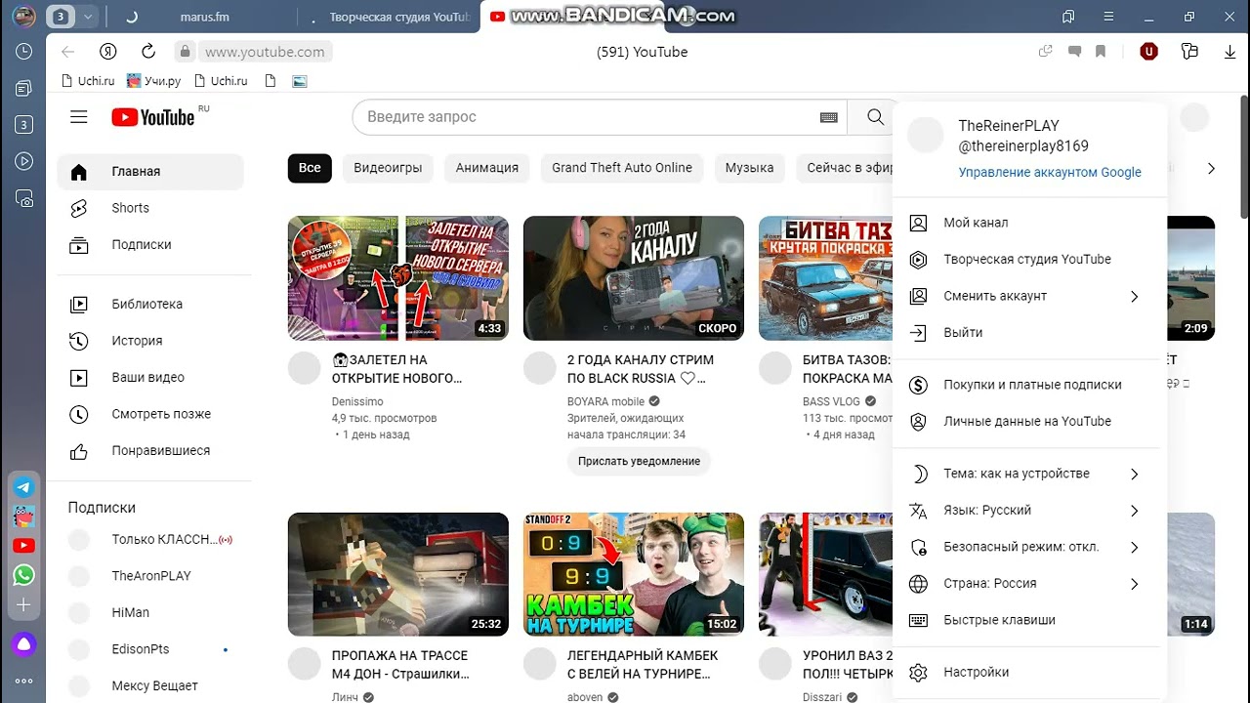Click the page vertical scrollbar
The image size is (1250, 703).
pyautogui.click(x=1244, y=156)
